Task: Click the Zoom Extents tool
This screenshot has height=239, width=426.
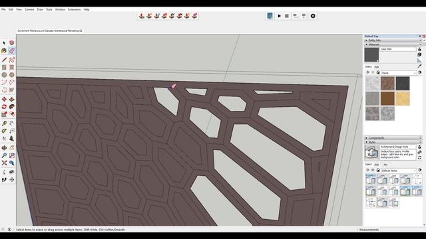Action: click(x=4, y=163)
